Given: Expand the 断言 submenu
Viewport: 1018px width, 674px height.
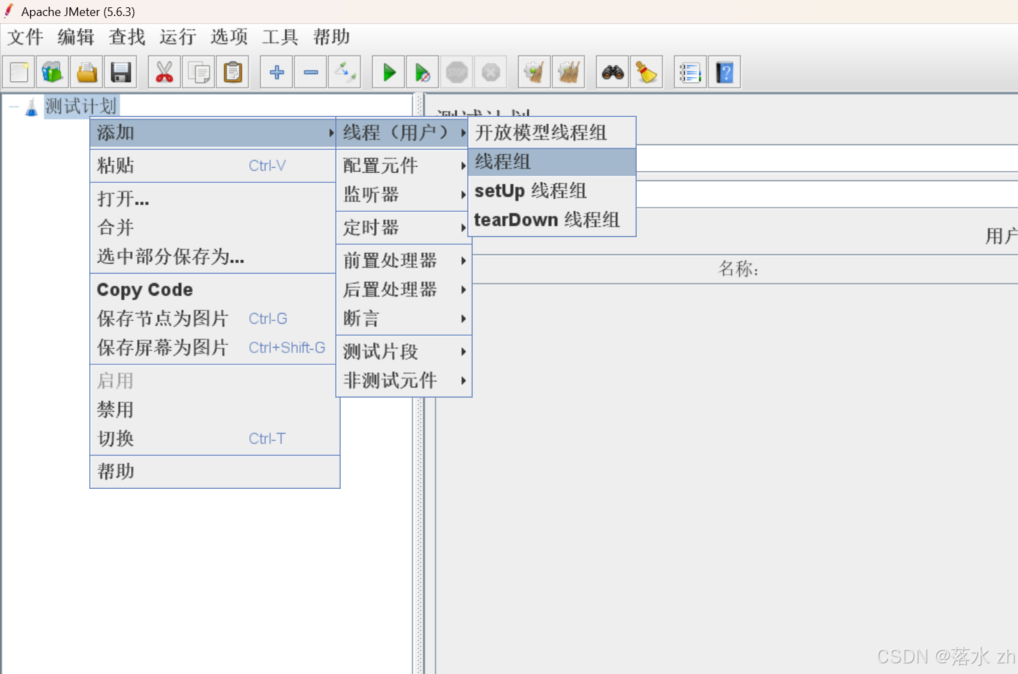Looking at the screenshot, I should pyautogui.click(x=403, y=318).
